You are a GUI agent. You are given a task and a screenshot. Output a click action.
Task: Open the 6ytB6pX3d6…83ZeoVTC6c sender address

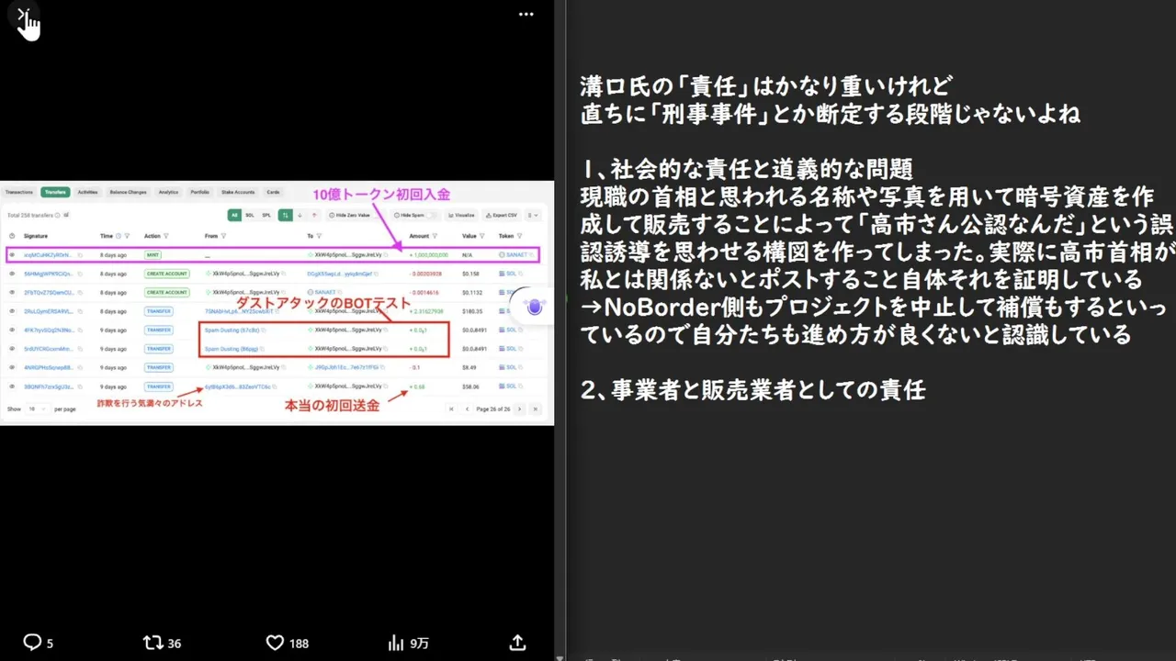tap(237, 387)
